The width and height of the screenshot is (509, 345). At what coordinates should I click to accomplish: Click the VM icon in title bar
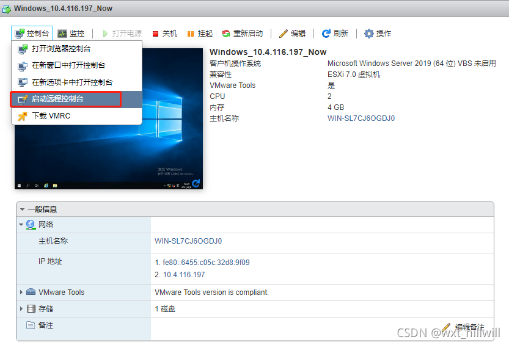coord(7,9)
